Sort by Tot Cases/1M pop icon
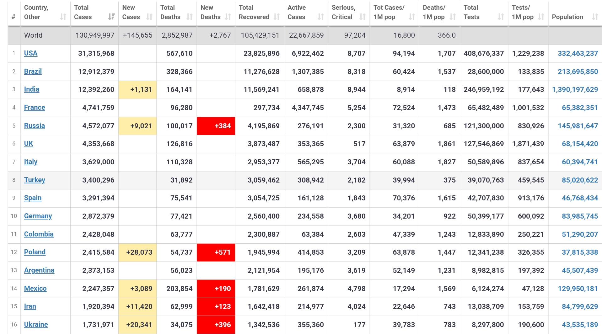The height and width of the screenshot is (334, 602). point(412,17)
